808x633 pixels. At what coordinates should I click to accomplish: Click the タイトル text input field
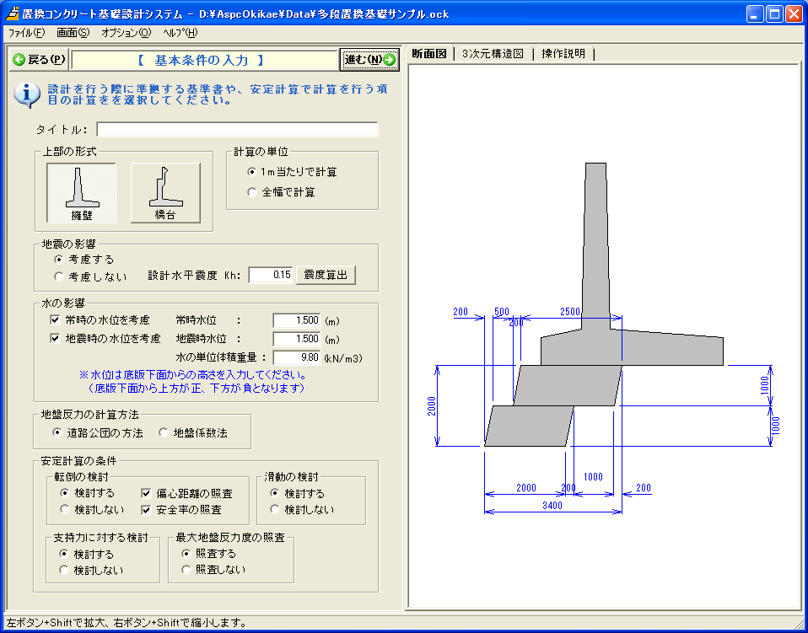(237, 130)
